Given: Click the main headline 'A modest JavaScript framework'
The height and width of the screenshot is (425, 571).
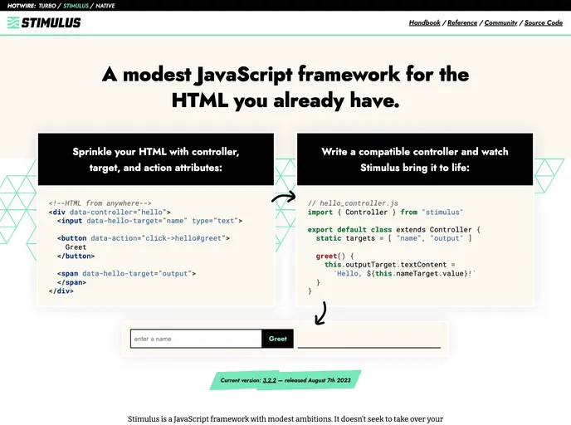Looking at the screenshot, I should tap(285, 87).
